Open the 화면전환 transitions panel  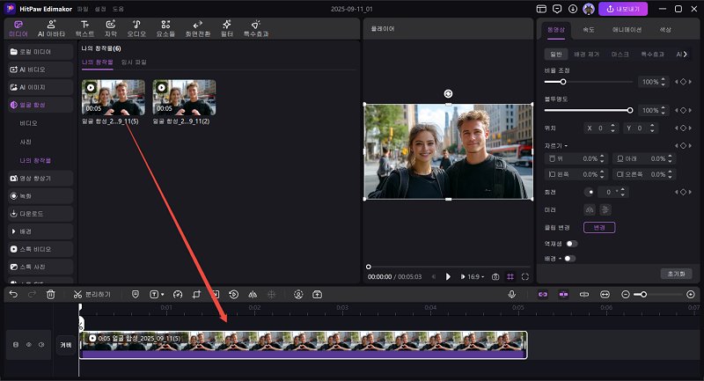click(197, 28)
